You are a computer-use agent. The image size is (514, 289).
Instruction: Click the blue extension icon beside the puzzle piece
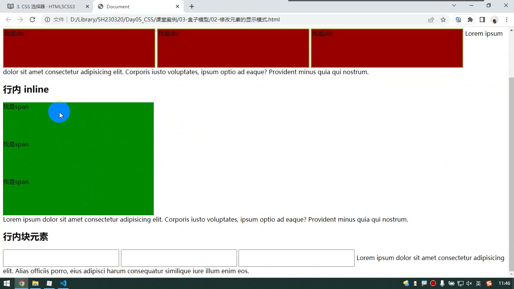[x=458, y=20]
